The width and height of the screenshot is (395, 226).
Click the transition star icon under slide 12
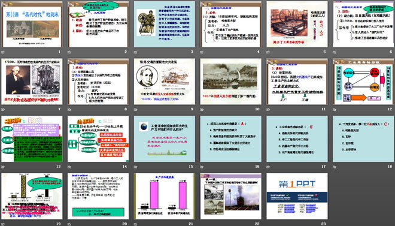335,110
